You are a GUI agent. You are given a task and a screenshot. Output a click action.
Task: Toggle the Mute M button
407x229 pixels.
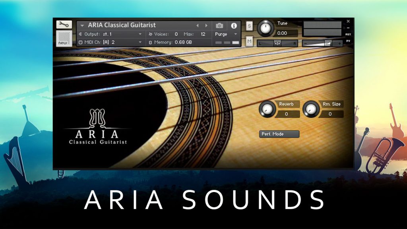tap(249, 41)
